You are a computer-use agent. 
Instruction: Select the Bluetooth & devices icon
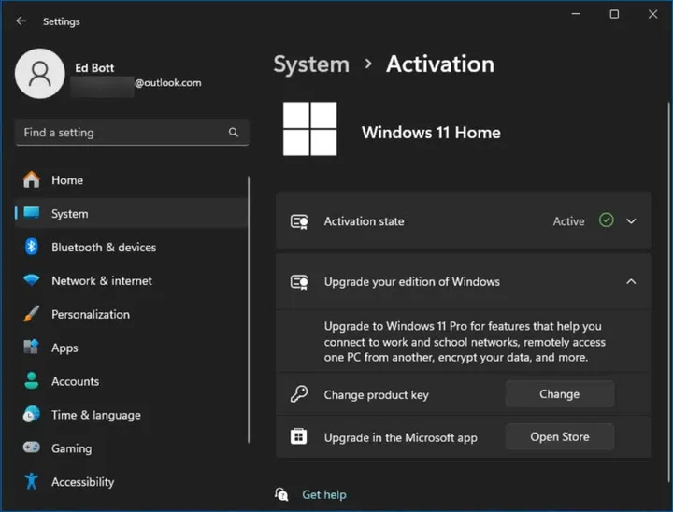click(32, 247)
